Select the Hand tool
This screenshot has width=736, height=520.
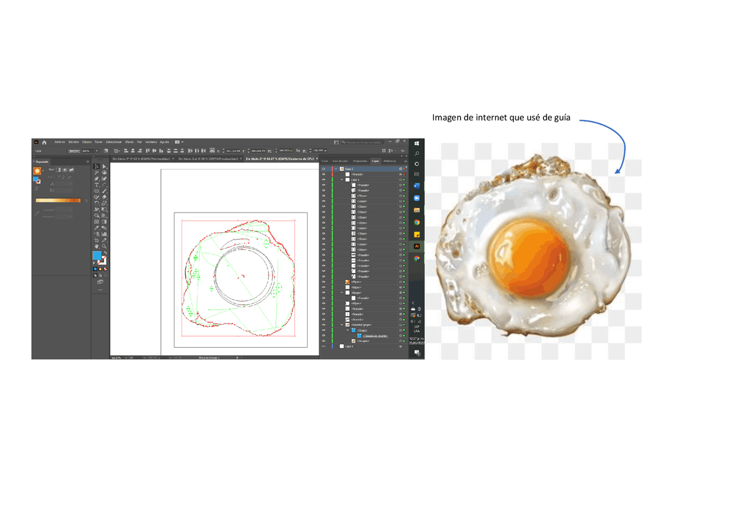coord(96,245)
